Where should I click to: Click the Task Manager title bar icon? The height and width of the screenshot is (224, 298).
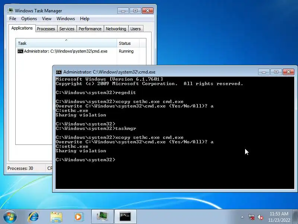tap(10, 11)
